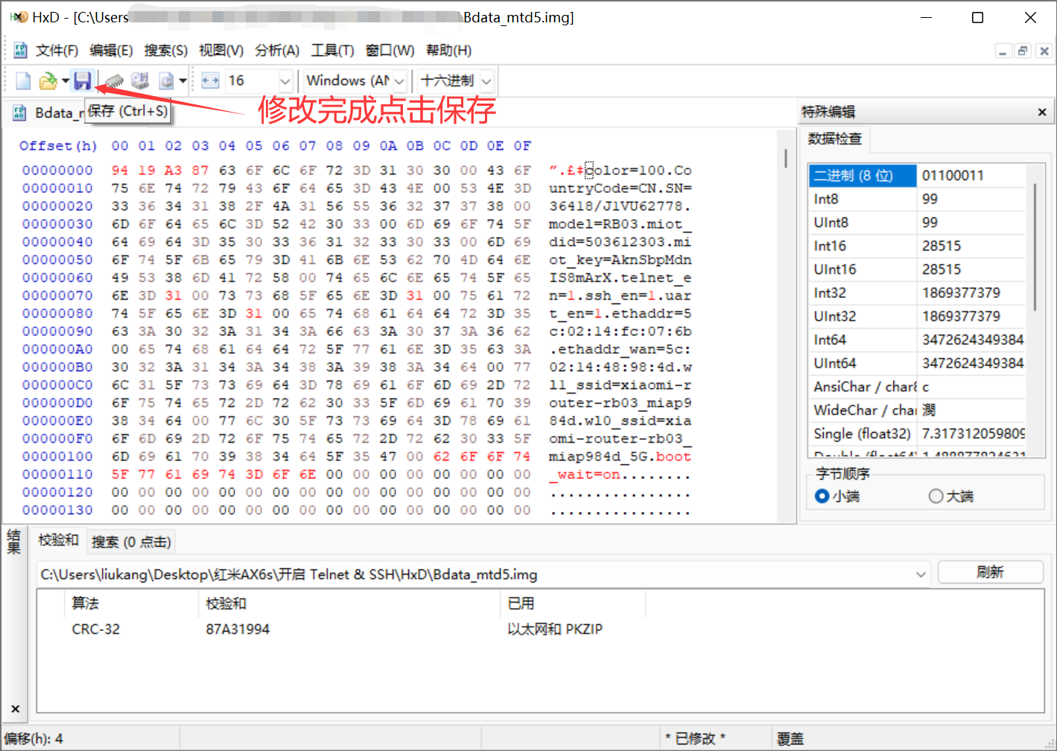Screen dimensions: 1057x751
Task: Click the Single (float32) row
Action: (917, 434)
